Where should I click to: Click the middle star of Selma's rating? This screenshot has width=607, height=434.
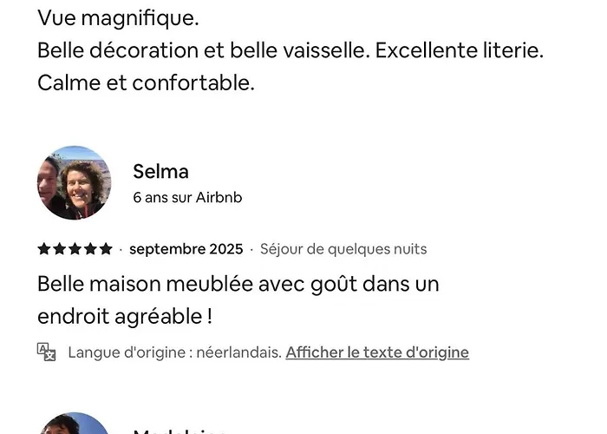pos(75,249)
